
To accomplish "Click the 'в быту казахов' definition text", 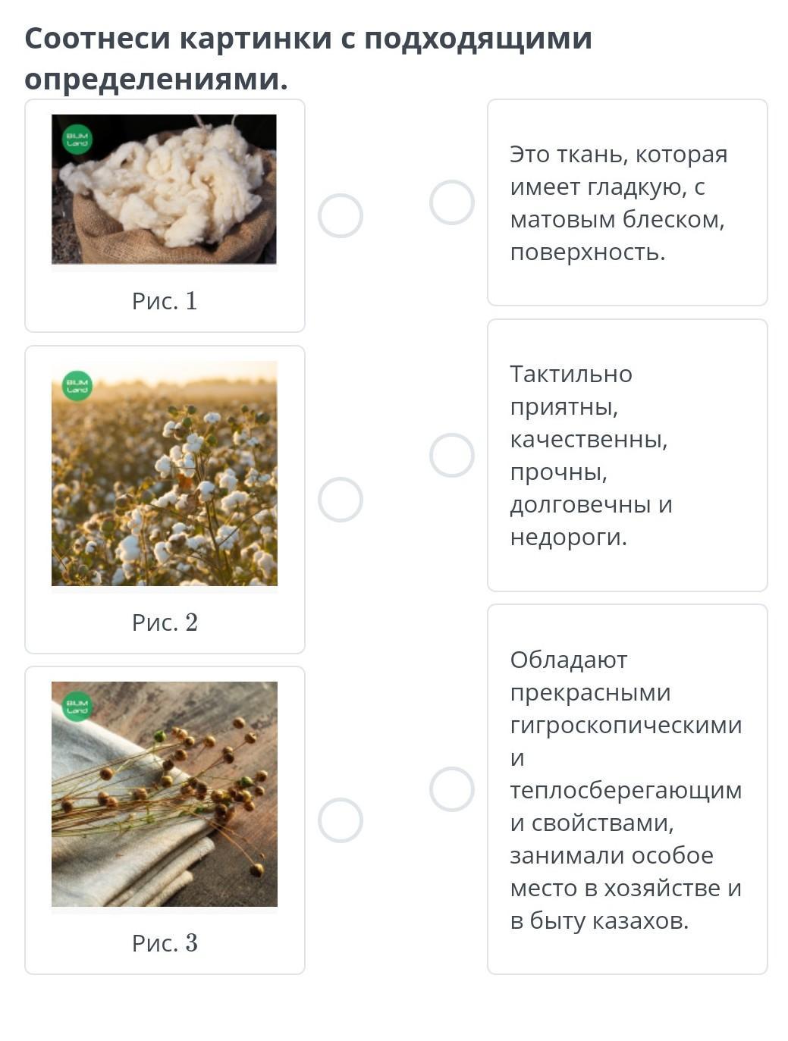I will pyautogui.click(x=599, y=920).
